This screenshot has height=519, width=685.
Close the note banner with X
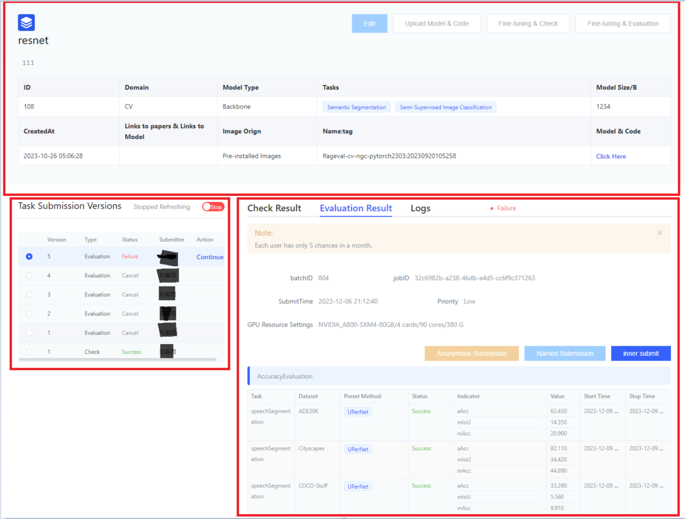click(659, 233)
